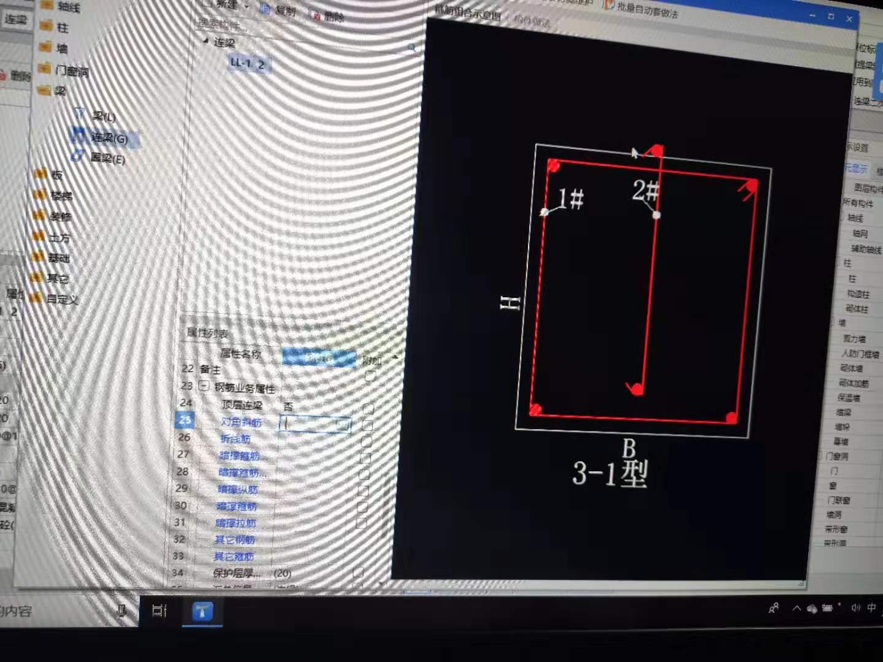Viewport: 883px width, 662px height.
Task: Click the 暗撑纵筋 property link
Action: pos(237,489)
